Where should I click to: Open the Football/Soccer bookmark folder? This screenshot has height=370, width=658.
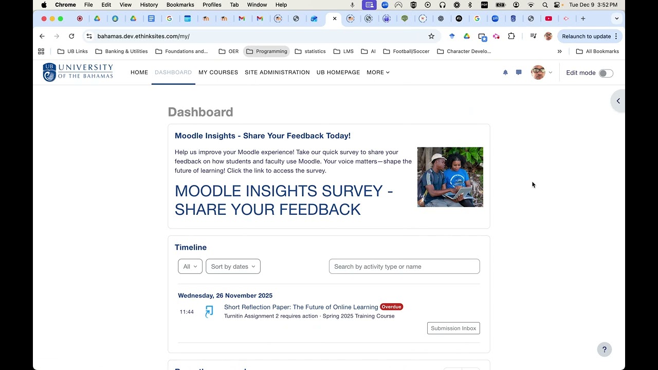(406, 51)
